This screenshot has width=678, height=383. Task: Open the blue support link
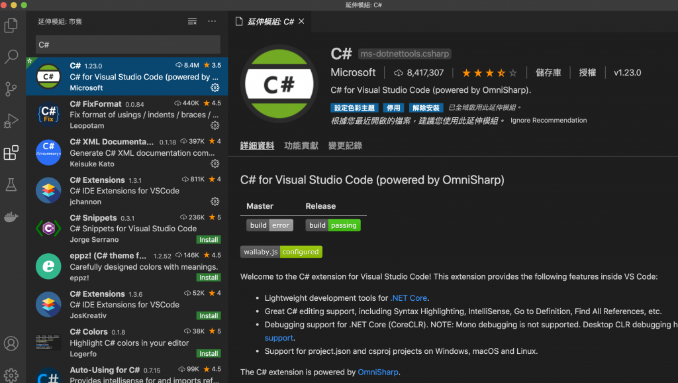(279, 338)
